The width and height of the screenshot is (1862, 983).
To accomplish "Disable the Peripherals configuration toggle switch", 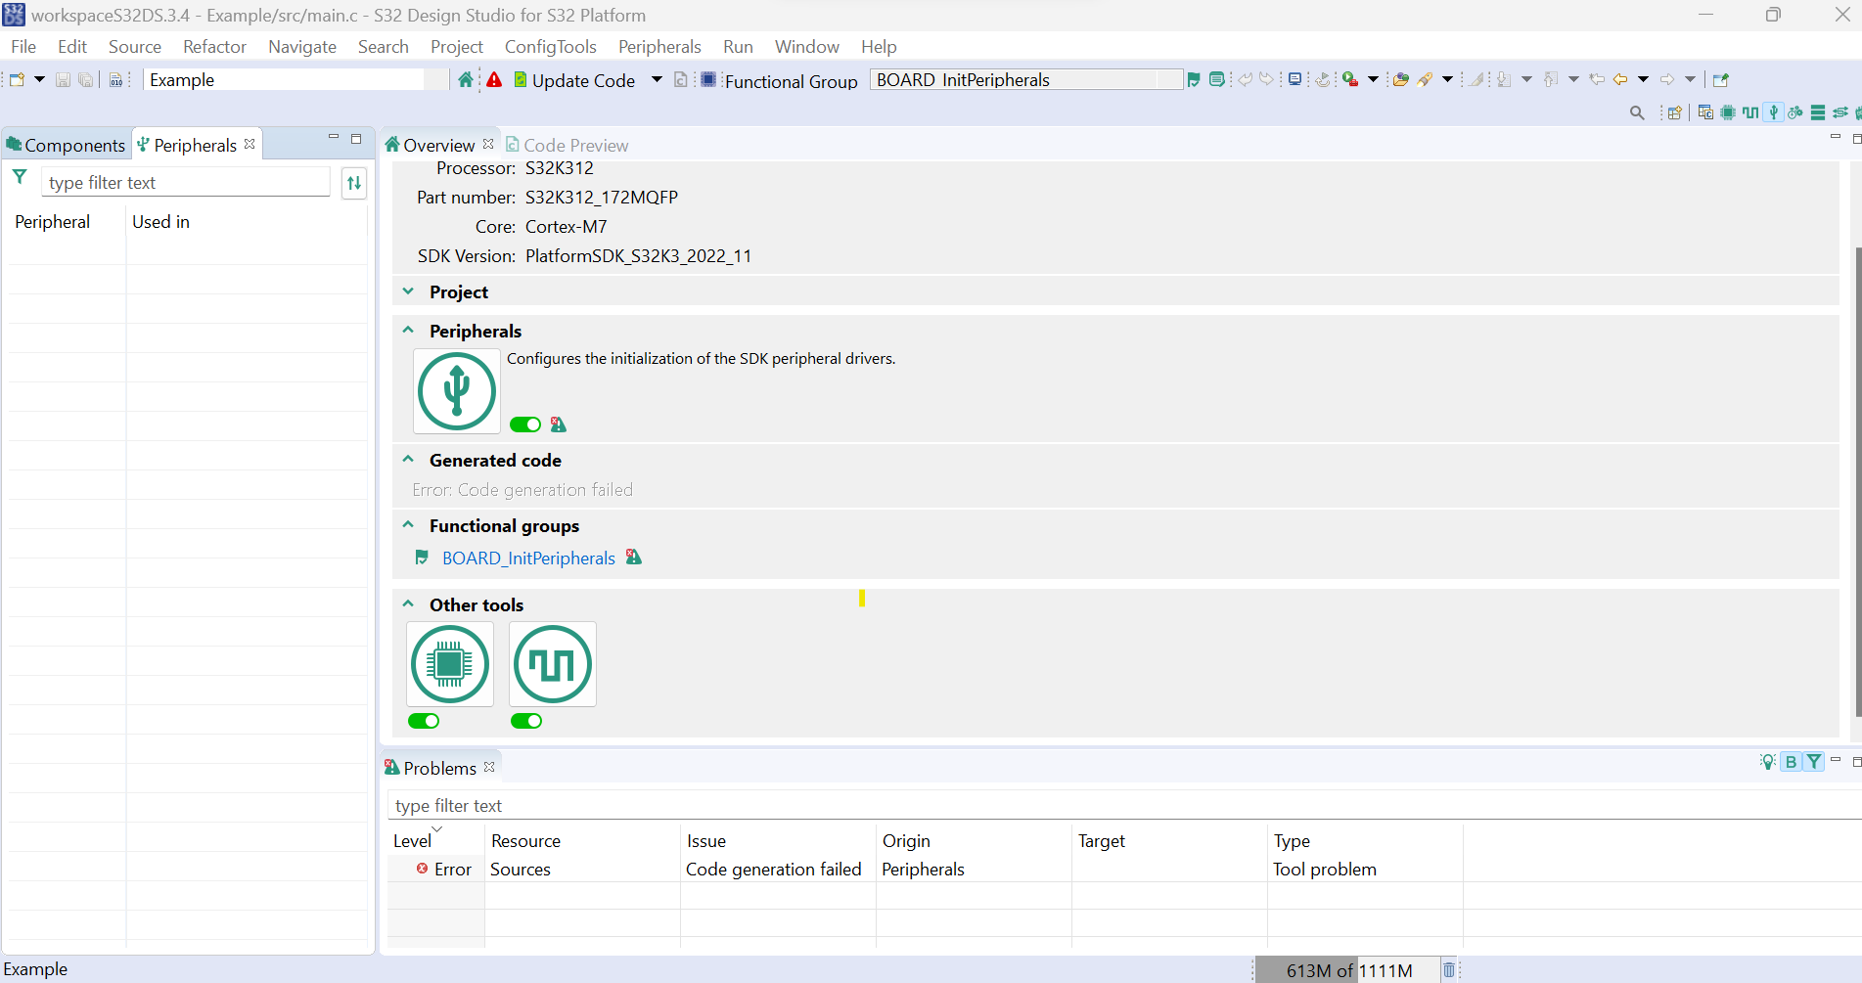I will coord(524,424).
